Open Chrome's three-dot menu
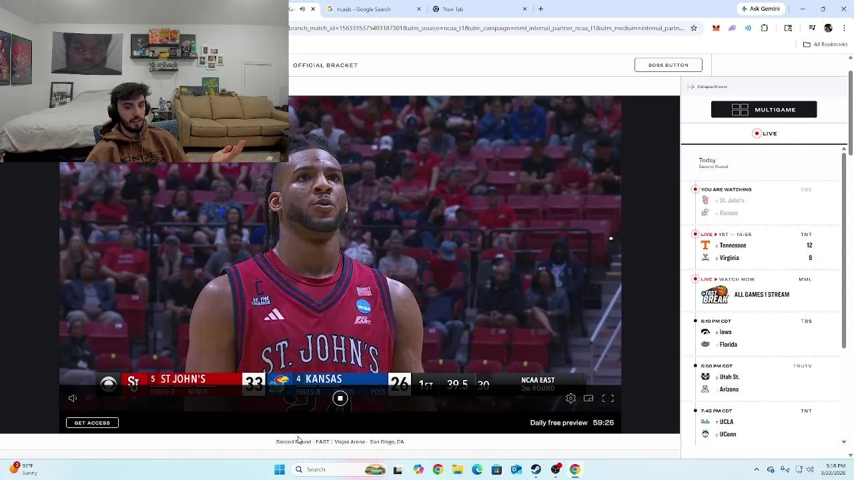 pyautogui.click(x=843, y=28)
